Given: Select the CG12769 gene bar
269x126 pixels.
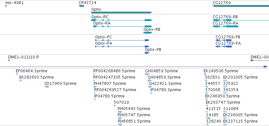Looking at the screenshot, I should pyautogui.click(x=240, y=6).
